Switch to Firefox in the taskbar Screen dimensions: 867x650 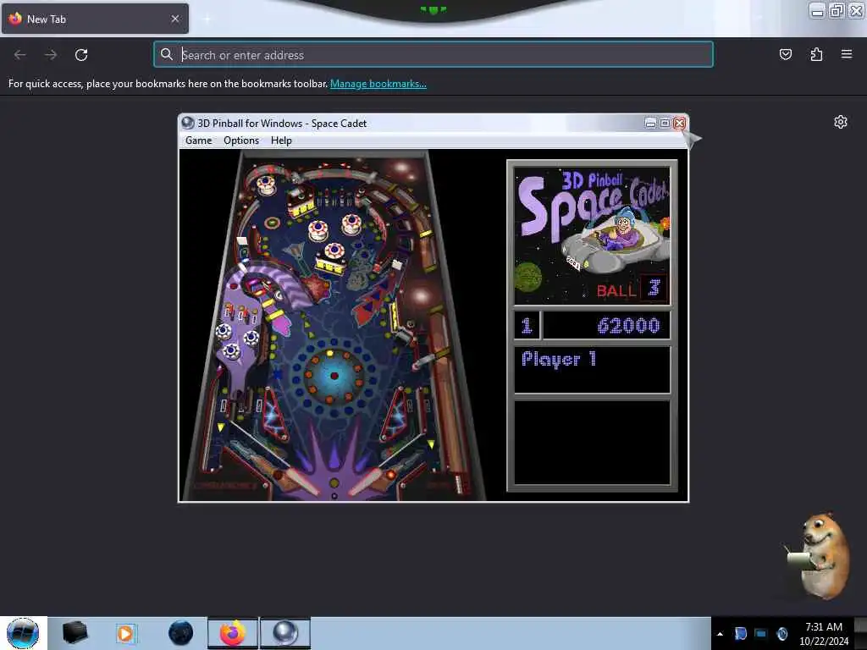(233, 633)
